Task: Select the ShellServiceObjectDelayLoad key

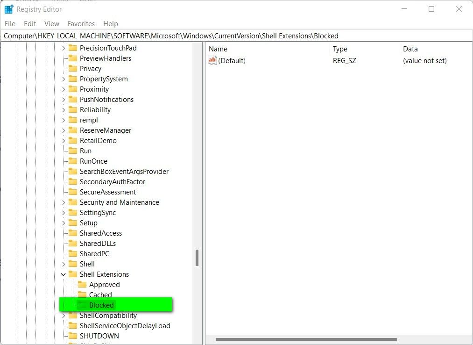Action: coord(125,326)
